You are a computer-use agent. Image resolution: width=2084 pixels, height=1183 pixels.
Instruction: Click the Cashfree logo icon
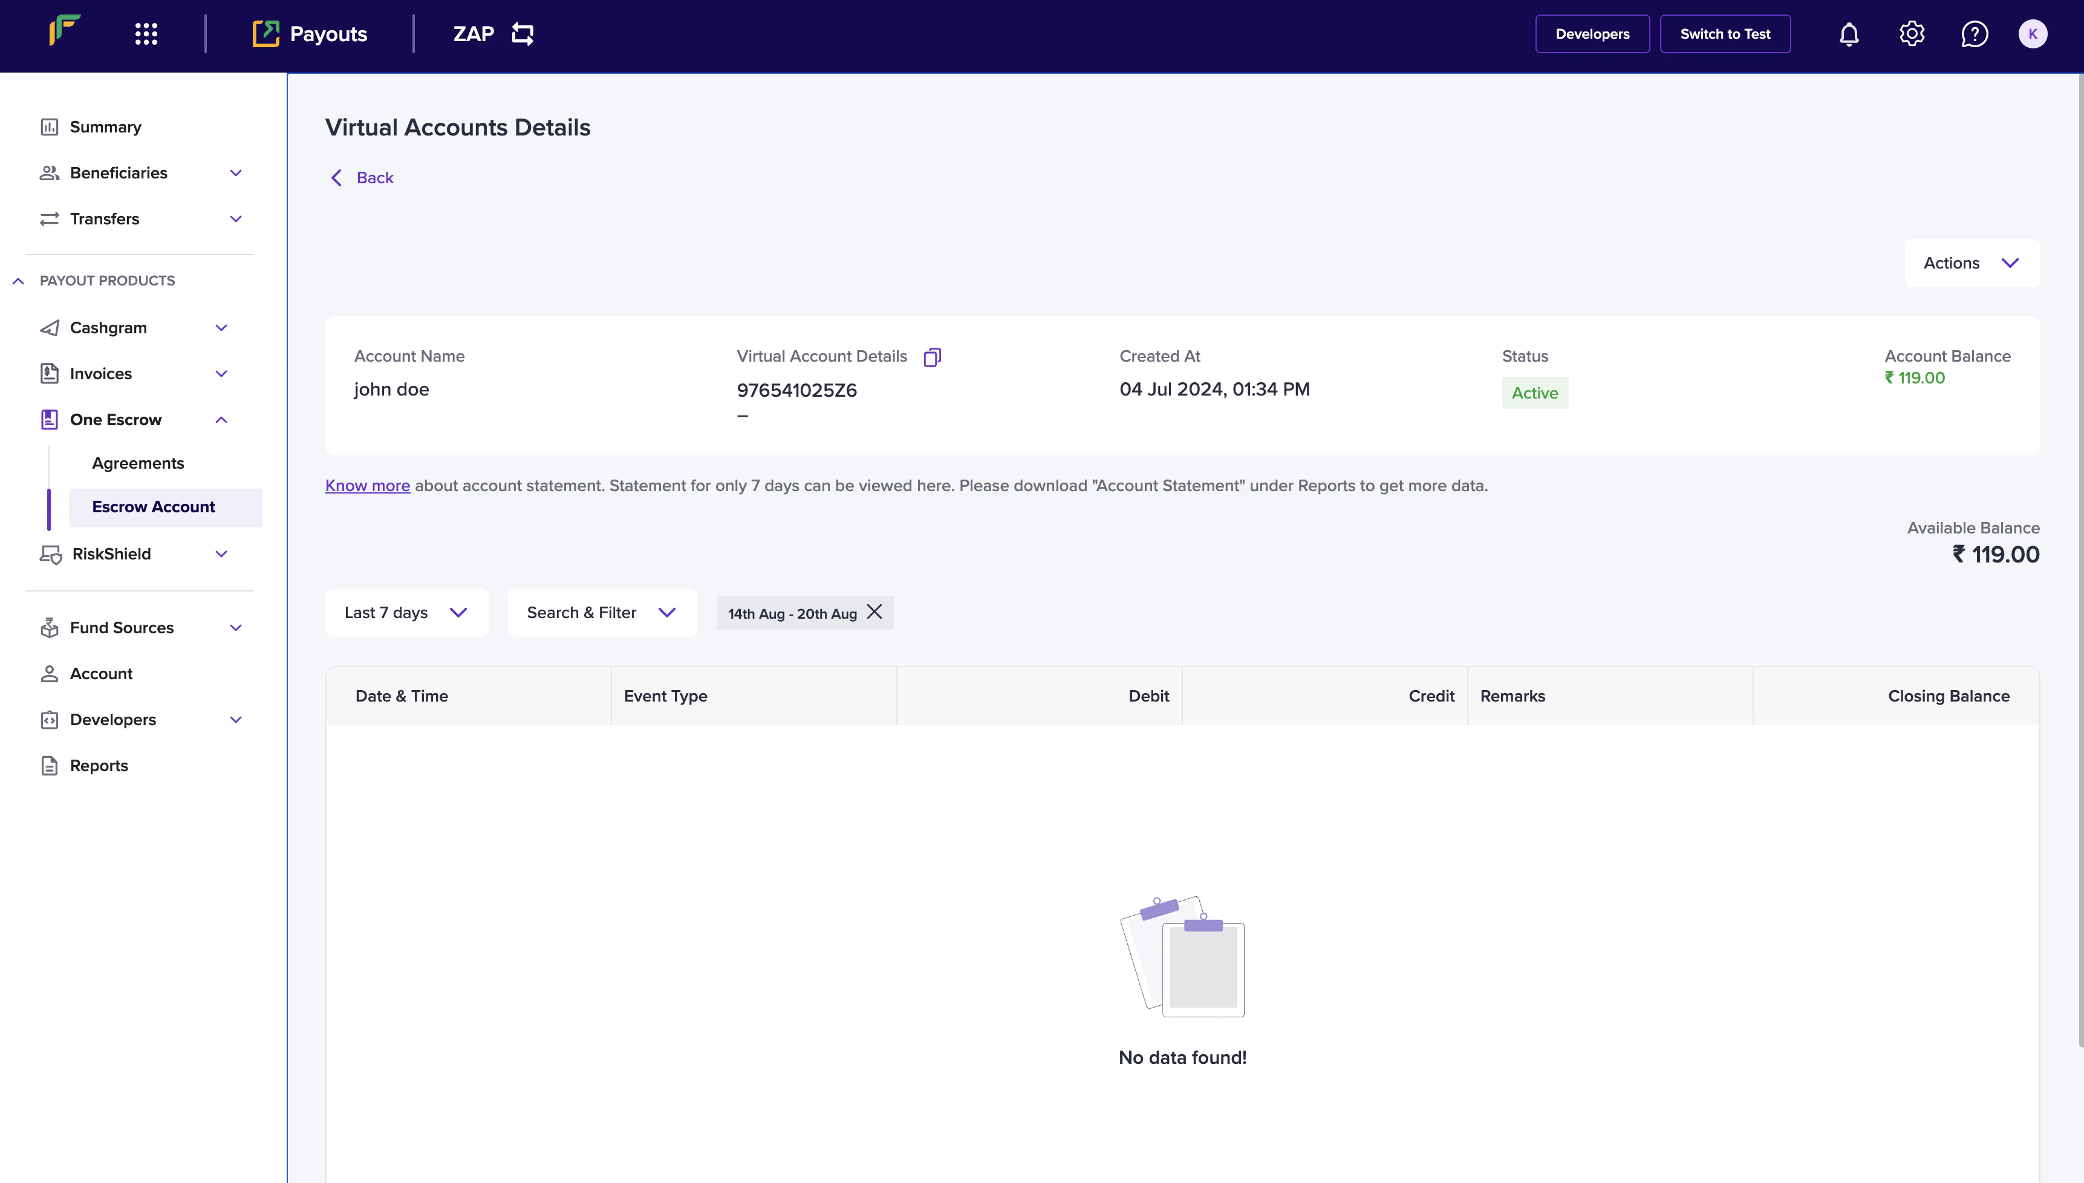(65, 31)
